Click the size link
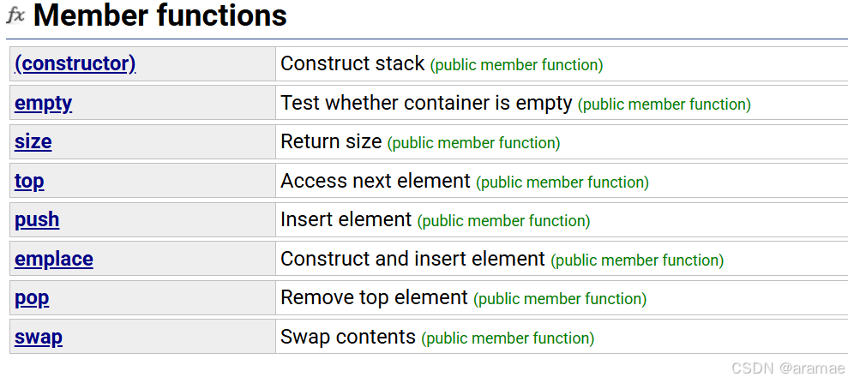848x383 pixels. coord(33,141)
